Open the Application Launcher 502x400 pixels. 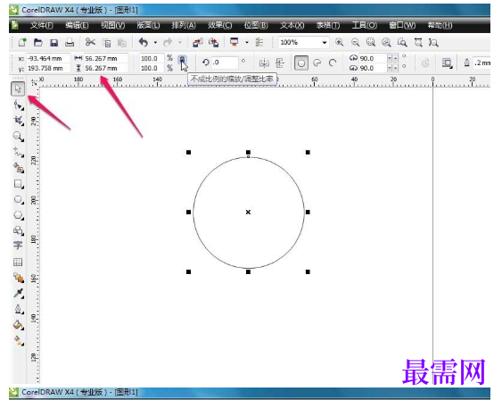235,42
